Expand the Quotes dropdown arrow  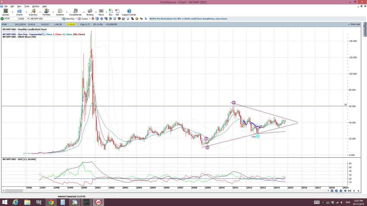(x=13, y=12)
